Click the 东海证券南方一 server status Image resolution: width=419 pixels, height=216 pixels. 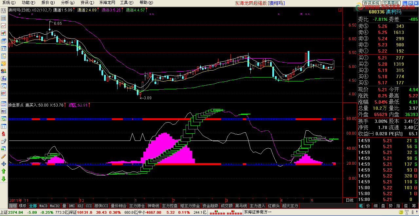click(258, 212)
